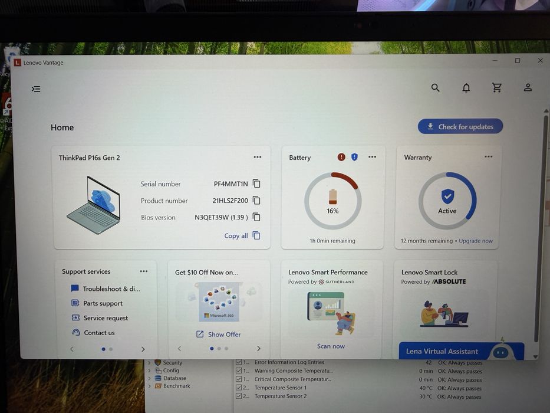
Task: Expand Security in background window tree
Action: pyautogui.click(x=150, y=362)
